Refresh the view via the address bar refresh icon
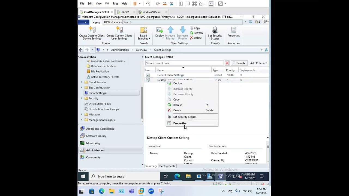 point(266,50)
